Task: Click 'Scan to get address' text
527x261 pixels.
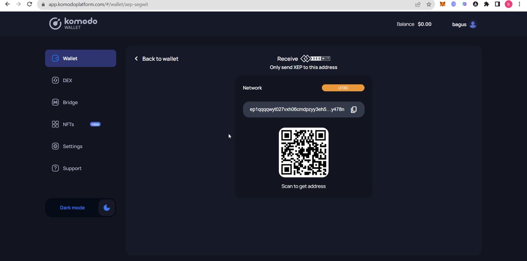Action: 303,186
